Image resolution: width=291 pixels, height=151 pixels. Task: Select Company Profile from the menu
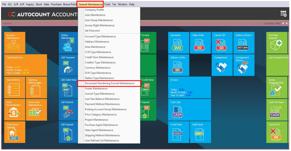point(94,10)
